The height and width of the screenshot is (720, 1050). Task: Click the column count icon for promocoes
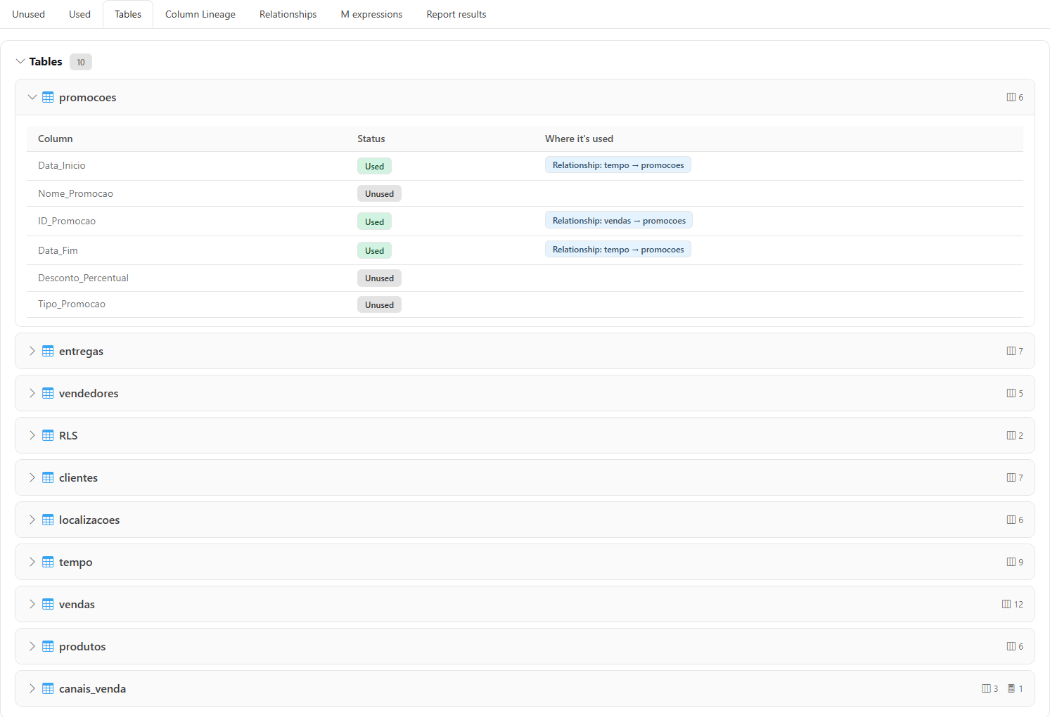[x=1011, y=97]
